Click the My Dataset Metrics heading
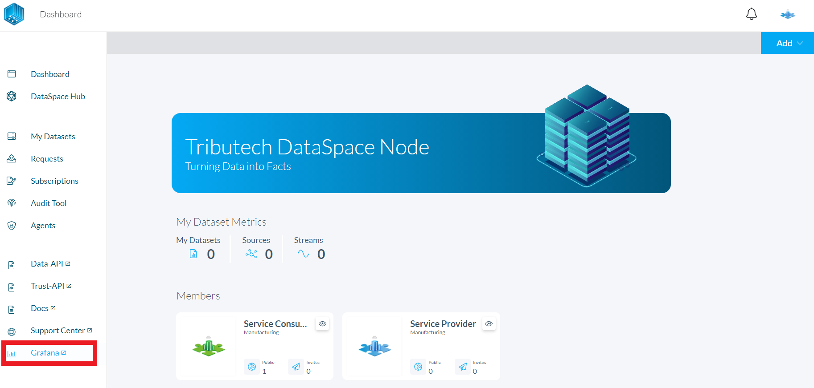 222,222
